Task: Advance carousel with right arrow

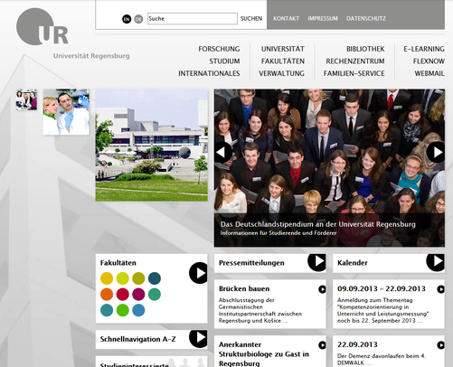Action: (x=436, y=153)
